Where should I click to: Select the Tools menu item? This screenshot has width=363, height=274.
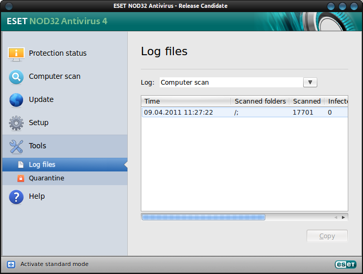pos(65,146)
